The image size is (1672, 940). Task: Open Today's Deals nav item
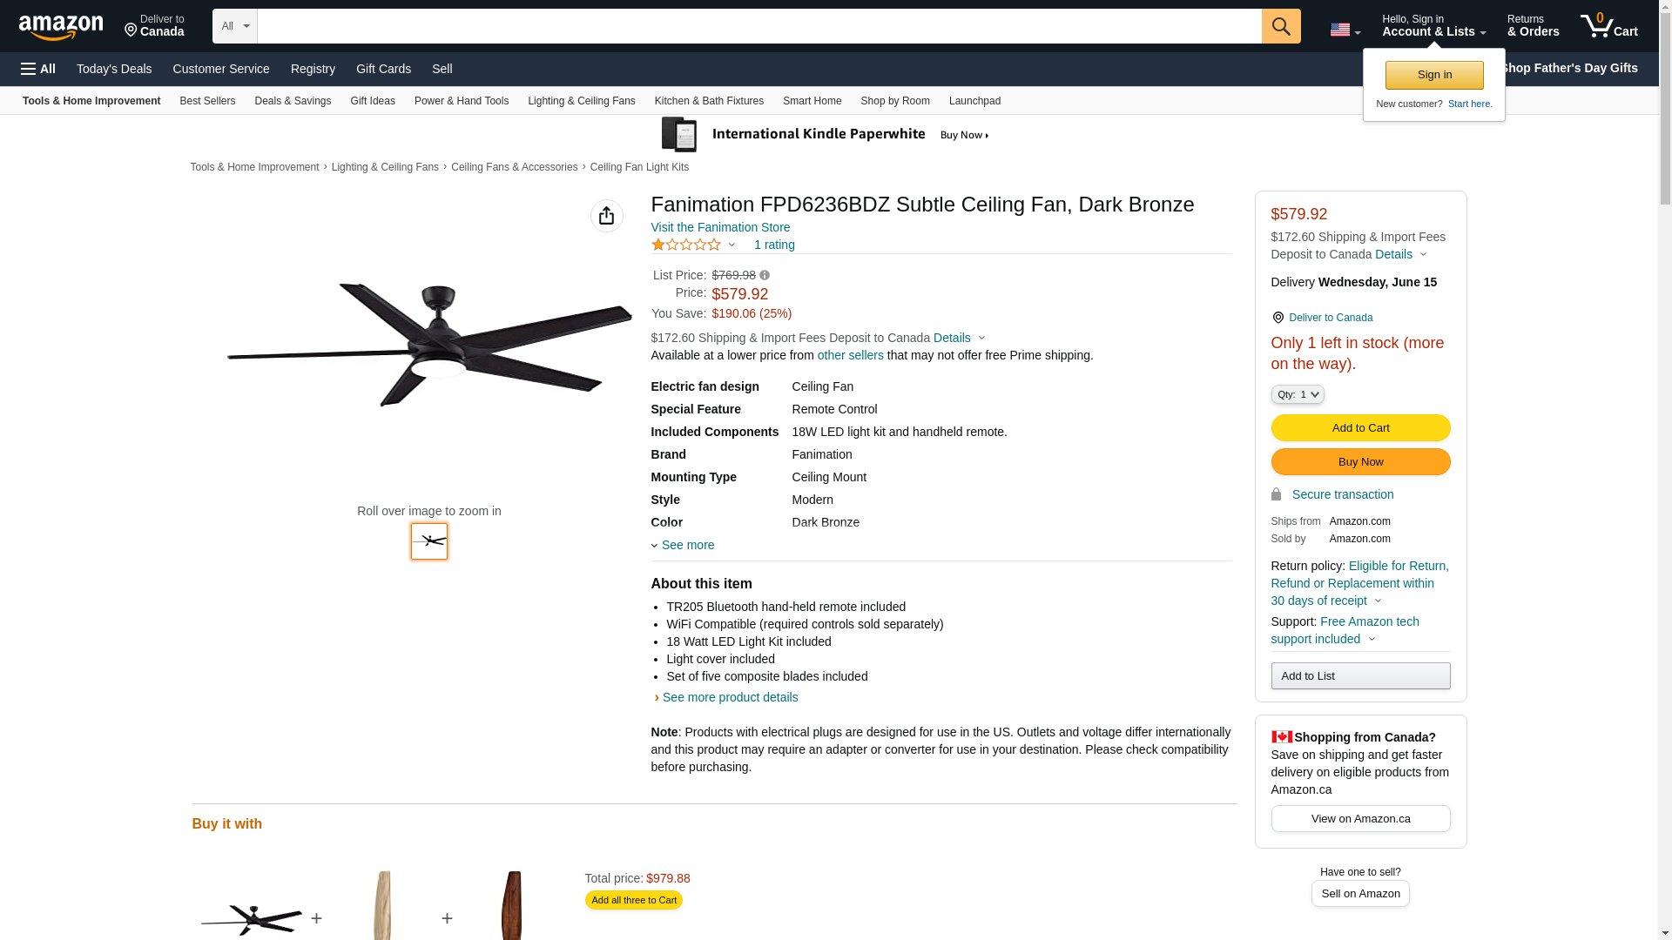pyautogui.click(x=114, y=69)
